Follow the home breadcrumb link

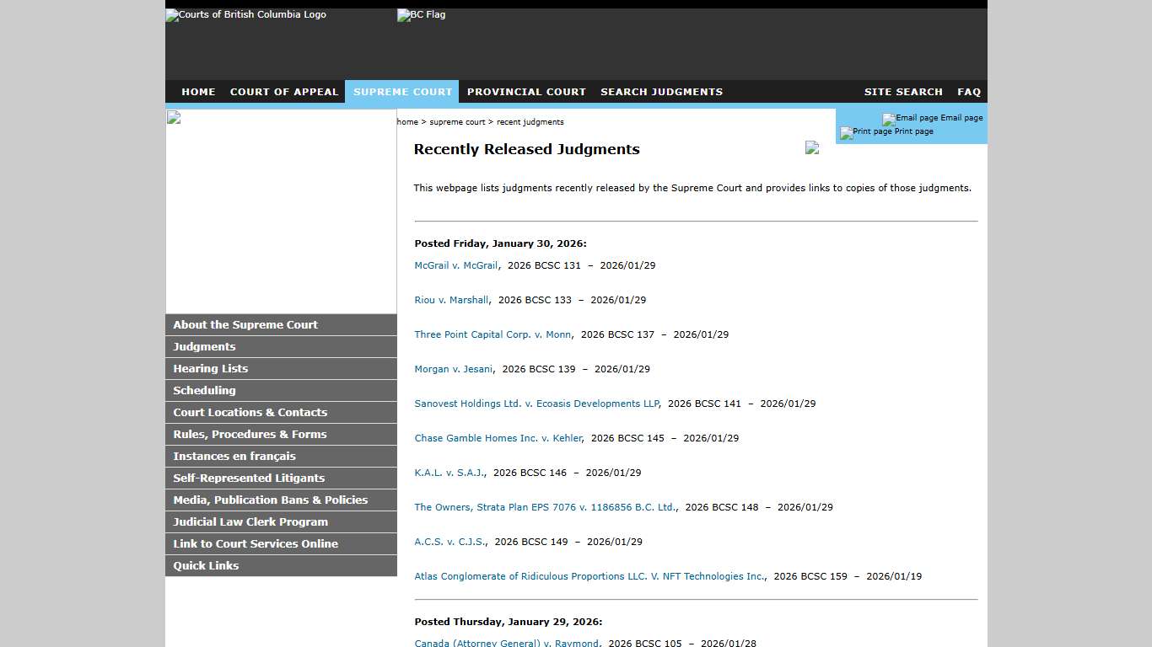pos(407,121)
